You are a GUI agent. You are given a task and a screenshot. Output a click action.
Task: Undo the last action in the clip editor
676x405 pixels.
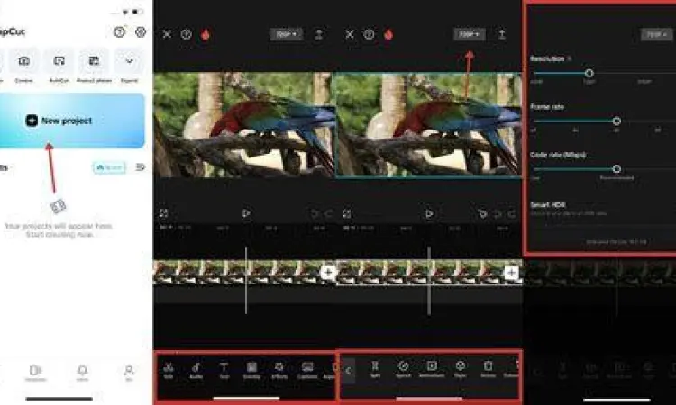(x=498, y=214)
